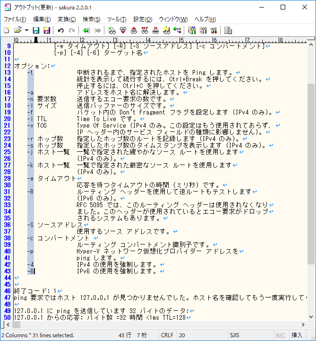Run outline analysis with the green diamond icon
This screenshot has height=341, width=316.
tap(177, 30)
